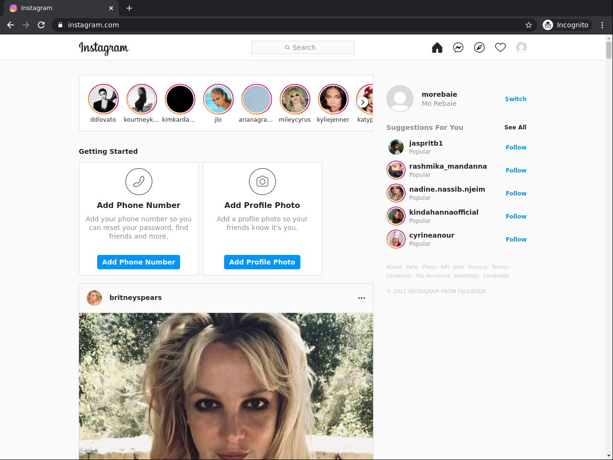The height and width of the screenshot is (460, 613).
Task: Follow cyrineanour
Action: coord(516,240)
